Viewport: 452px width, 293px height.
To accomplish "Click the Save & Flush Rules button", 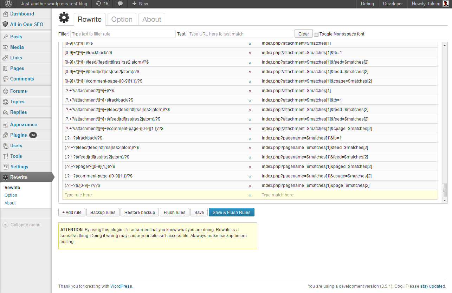I will 232,213.
